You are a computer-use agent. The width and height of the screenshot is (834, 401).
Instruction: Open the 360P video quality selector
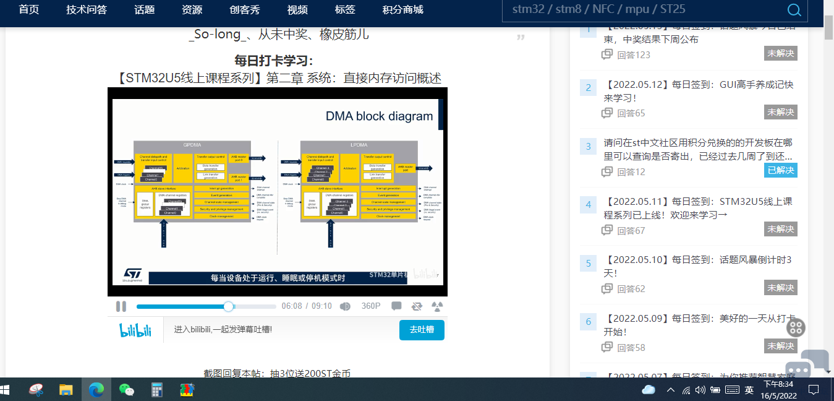pyautogui.click(x=371, y=306)
